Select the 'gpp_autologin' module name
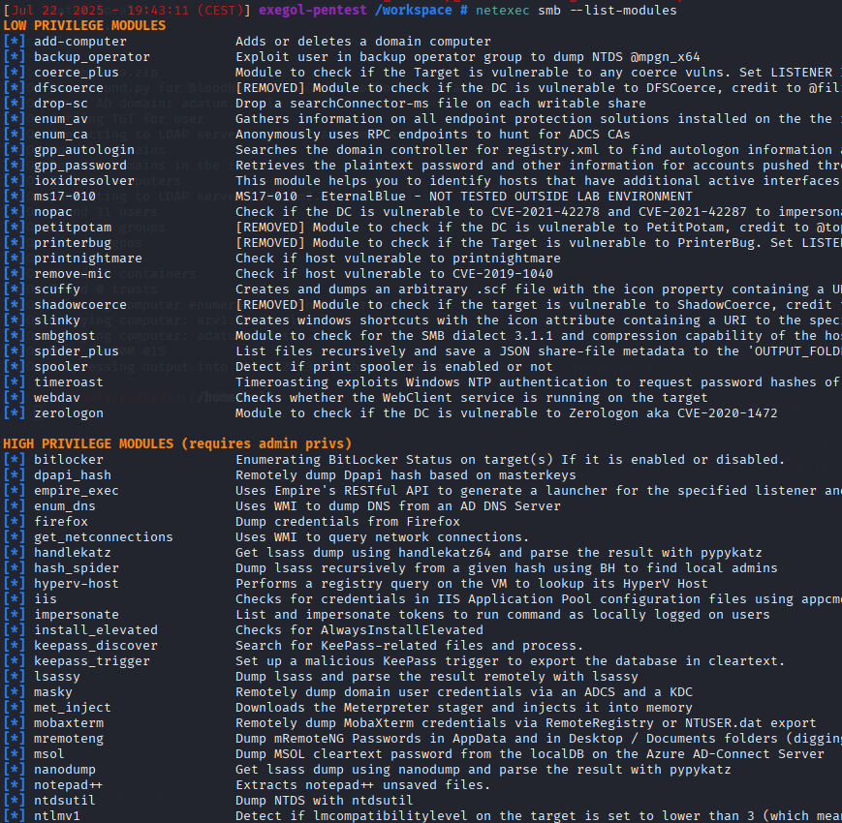Image resolution: width=842 pixels, height=823 pixels. point(84,150)
